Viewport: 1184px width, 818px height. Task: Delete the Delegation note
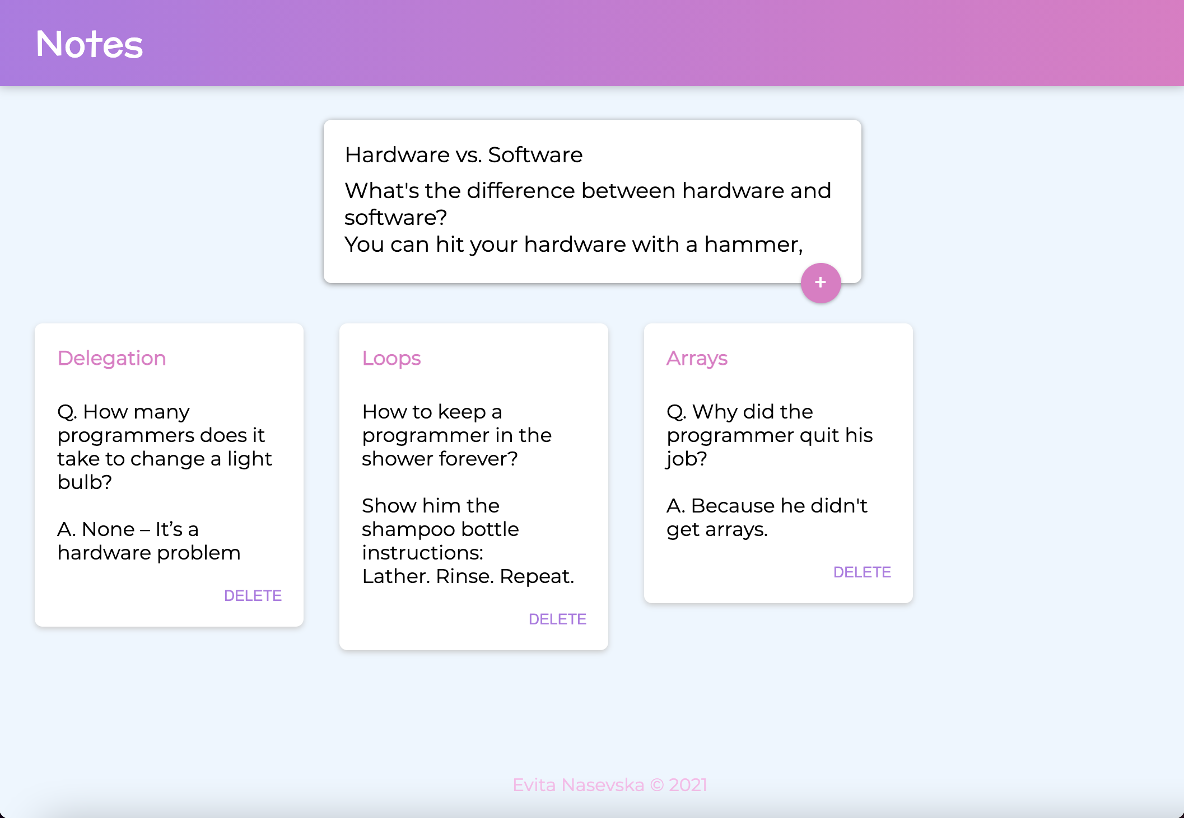pyautogui.click(x=253, y=596)
